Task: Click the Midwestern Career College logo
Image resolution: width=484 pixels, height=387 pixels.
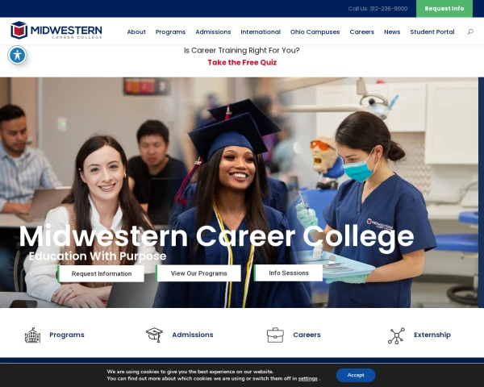Action: [56, 31]
